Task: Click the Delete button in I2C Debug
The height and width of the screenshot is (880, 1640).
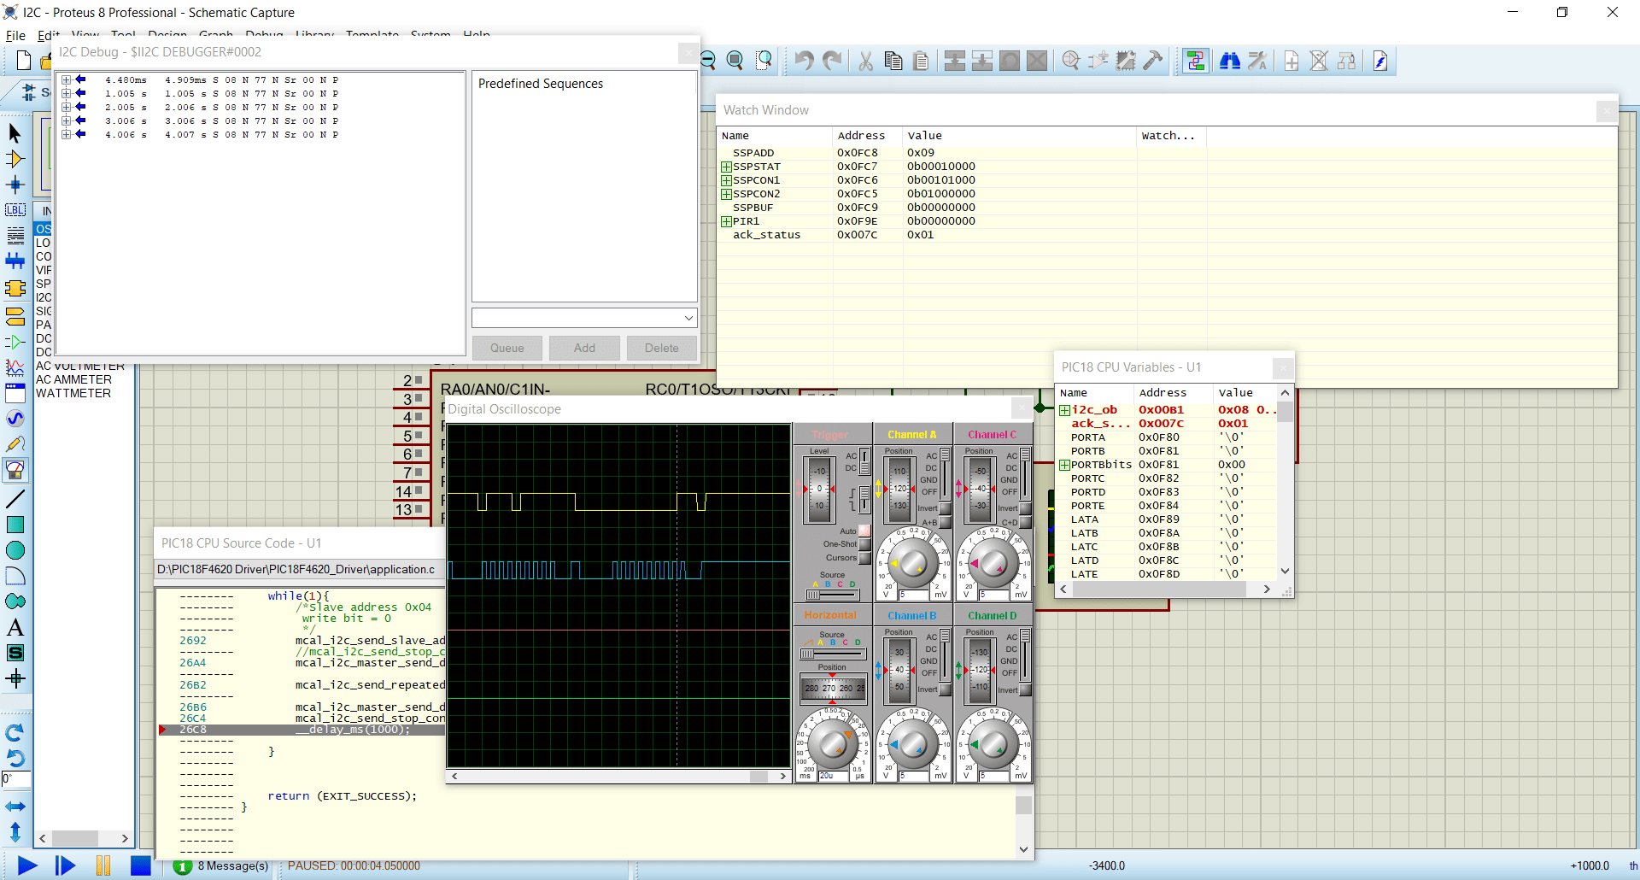Action: (x=661, y=348)
